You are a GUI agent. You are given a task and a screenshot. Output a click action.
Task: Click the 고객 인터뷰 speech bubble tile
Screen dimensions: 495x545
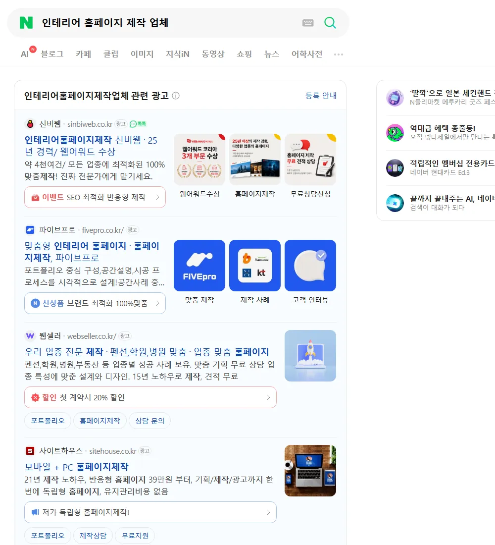click(310, 266)
